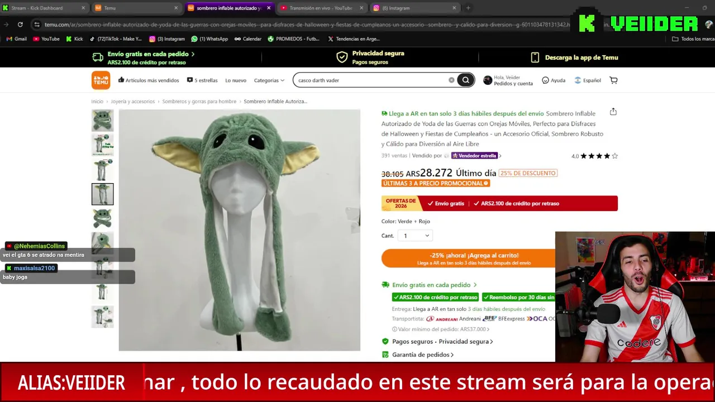Click the search magnifier button
The image size is (715, 402).
point(465,80)
